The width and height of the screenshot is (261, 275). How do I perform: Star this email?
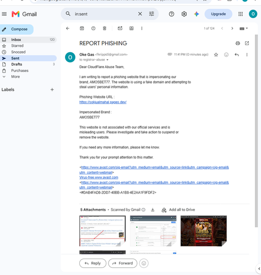pyautogui.click(x=216, y=54)
